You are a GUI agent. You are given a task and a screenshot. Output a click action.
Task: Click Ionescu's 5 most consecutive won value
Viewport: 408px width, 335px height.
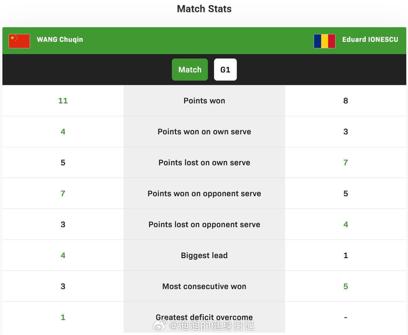pos(346,286)
